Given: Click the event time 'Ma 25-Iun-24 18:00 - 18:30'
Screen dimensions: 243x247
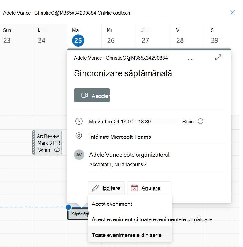Looking at the screenshot, I should [x=120, y=122].
